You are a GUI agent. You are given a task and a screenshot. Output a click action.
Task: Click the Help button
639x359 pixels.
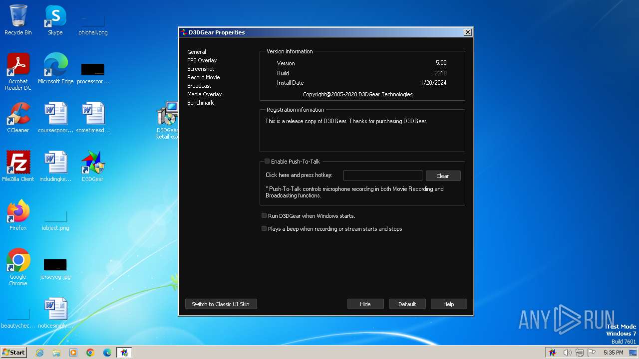449,304
